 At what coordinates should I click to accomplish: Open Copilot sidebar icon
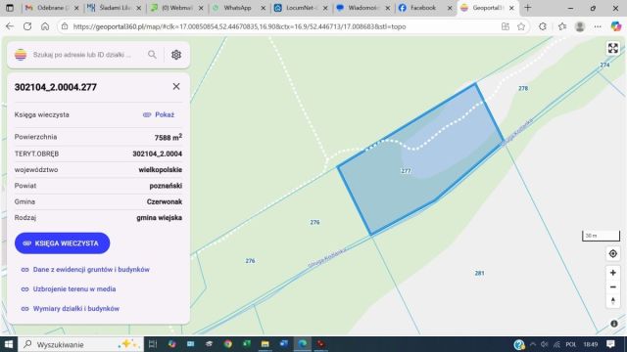(x=616, y=26)
